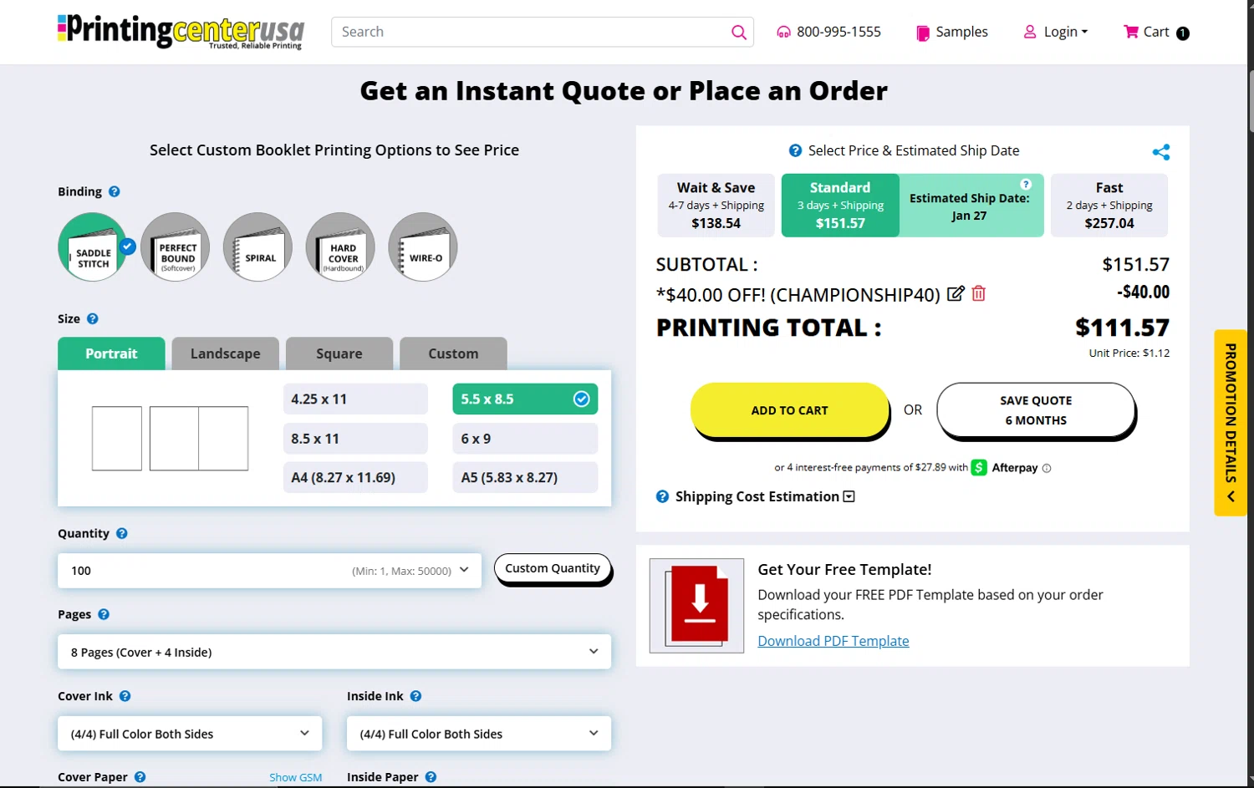1254x788 pixels.
Task: Click the red PDF template download icon
Action: click(696, 605)
